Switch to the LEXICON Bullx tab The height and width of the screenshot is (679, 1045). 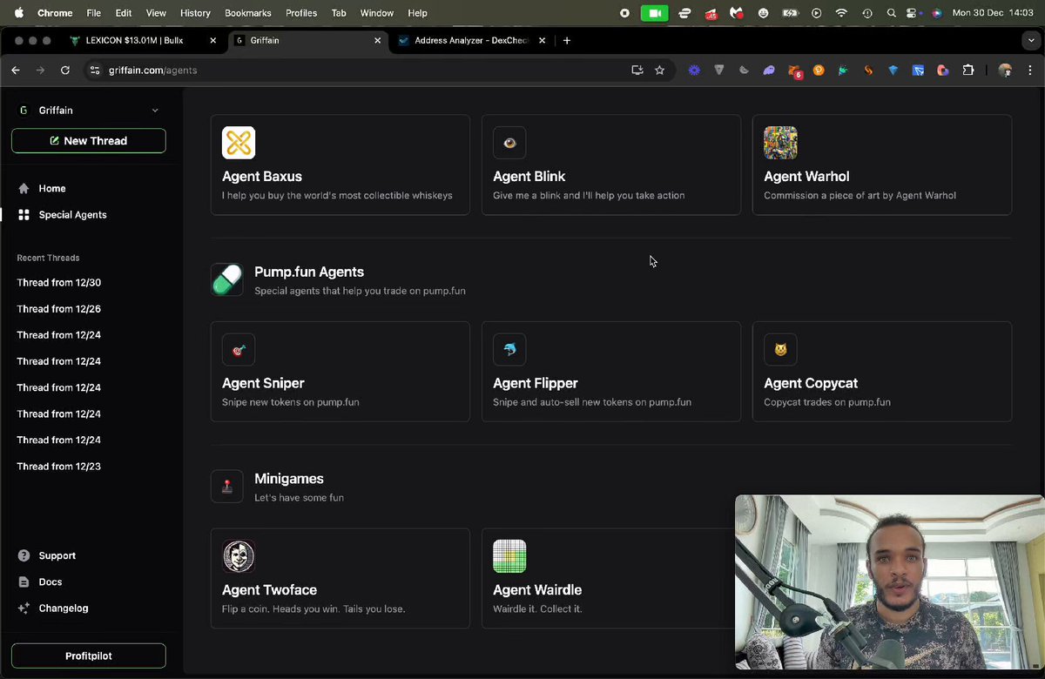point(144,40)
